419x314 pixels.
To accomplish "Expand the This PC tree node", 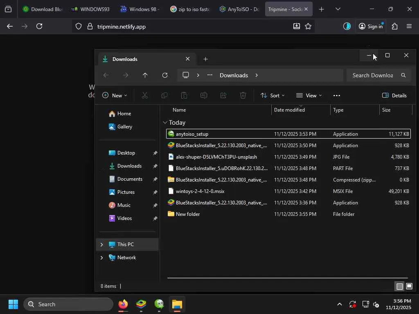I will (101, 244).
